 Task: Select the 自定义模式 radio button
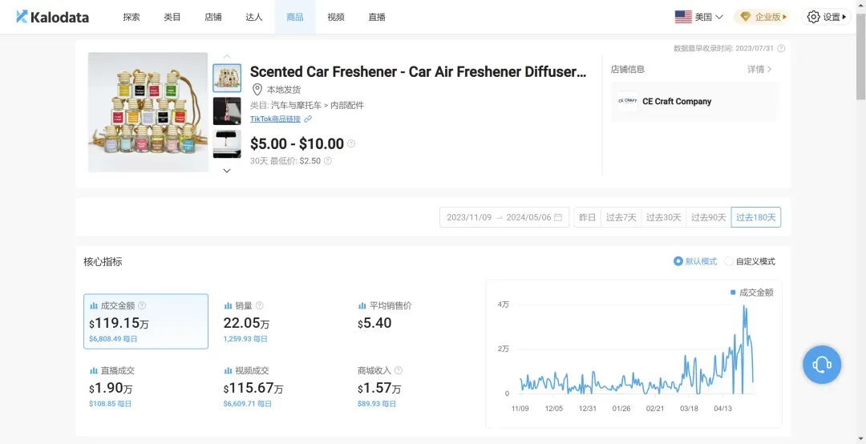point(729,261)
